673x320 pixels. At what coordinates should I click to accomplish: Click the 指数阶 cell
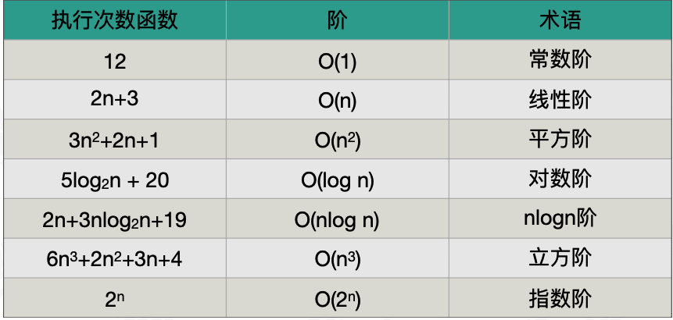click(560, 297)
